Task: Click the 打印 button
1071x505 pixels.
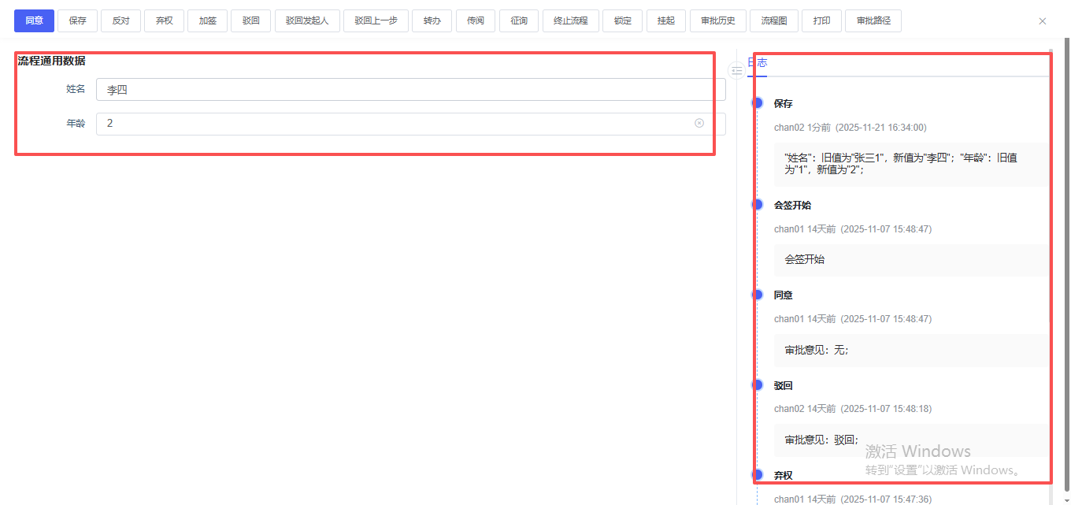Action: click(821, 20)
